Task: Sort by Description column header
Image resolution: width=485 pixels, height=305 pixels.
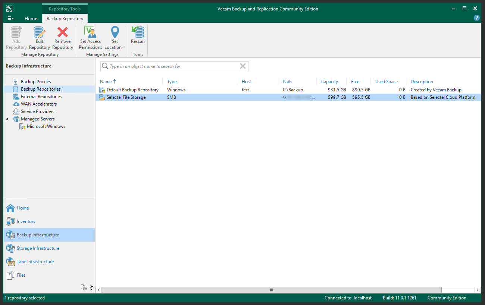Action: 422,82
